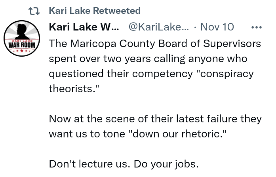Open the @KariLake... handle profile
Screen dimensions: 276x177
(x=159, y=27)
